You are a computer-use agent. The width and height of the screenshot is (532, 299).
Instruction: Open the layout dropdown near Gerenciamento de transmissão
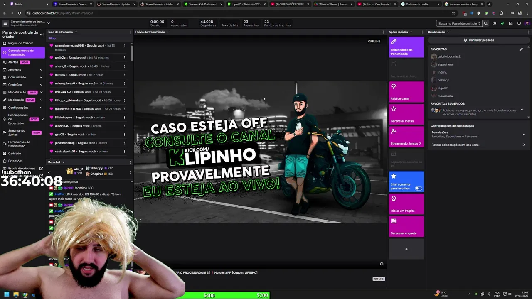48,23
